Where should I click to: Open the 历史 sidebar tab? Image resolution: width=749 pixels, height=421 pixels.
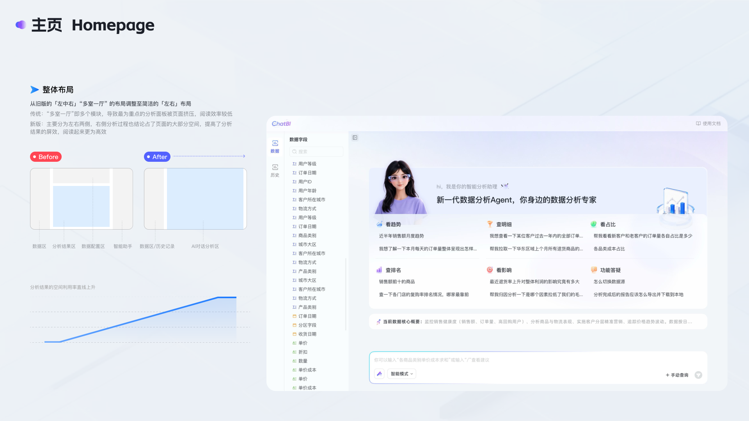coord(275,171)
